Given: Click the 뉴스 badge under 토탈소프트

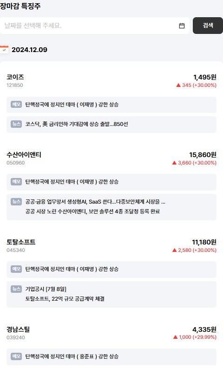Looking at the screenshot, I should click(16, 289).
